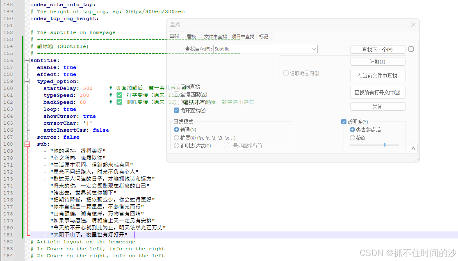Click the startDelay value 500
Screen dimensions: 458x261
click(x=88, y=88)
